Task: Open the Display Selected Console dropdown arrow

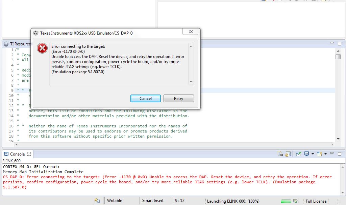Action: click(x=313, y=154)
